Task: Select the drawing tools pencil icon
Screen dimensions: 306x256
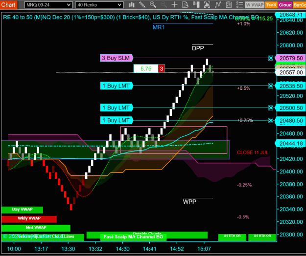Action: [x=142, y=5]
